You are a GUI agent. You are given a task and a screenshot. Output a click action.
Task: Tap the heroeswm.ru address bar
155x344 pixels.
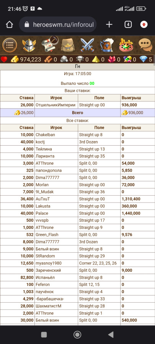pyautogui.click(x=58, y=24)
